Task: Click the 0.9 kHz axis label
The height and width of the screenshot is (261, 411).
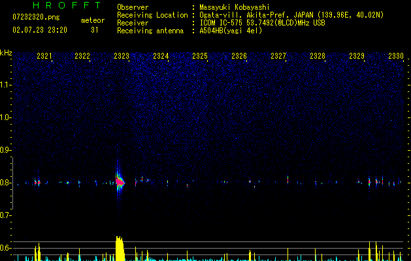Action: (x=5, y=150)
